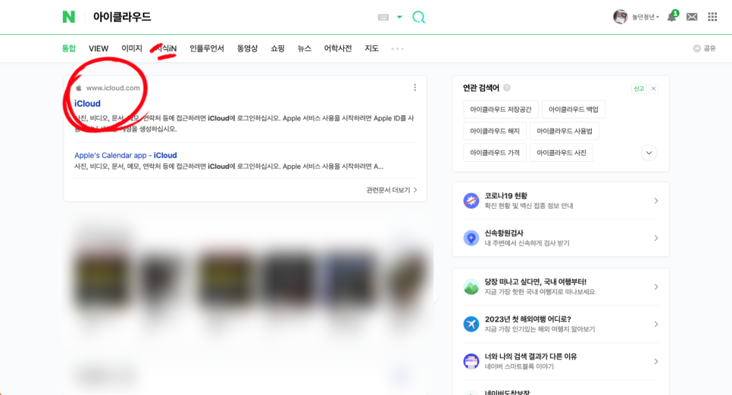Select the 아이클라우드 저장공간 keyword
This screenshot has height=395, width=732.
[501, 109]
